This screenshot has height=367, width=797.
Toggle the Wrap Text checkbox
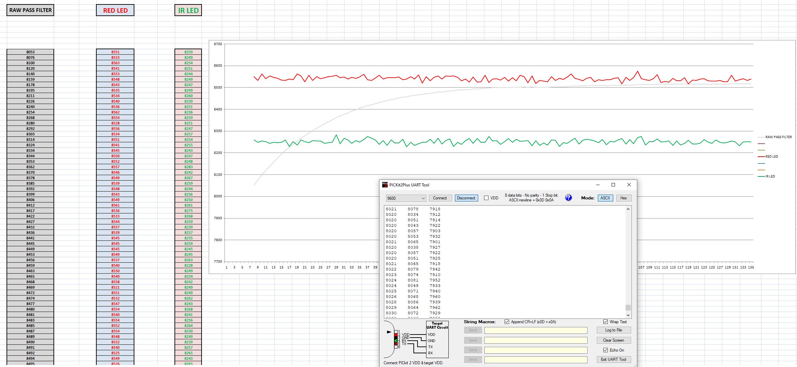pyautogui.click(x=605, y=322)
